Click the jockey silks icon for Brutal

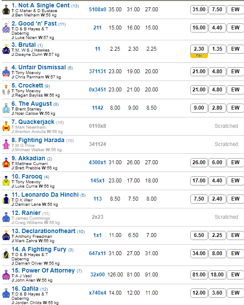coord(6,49)
